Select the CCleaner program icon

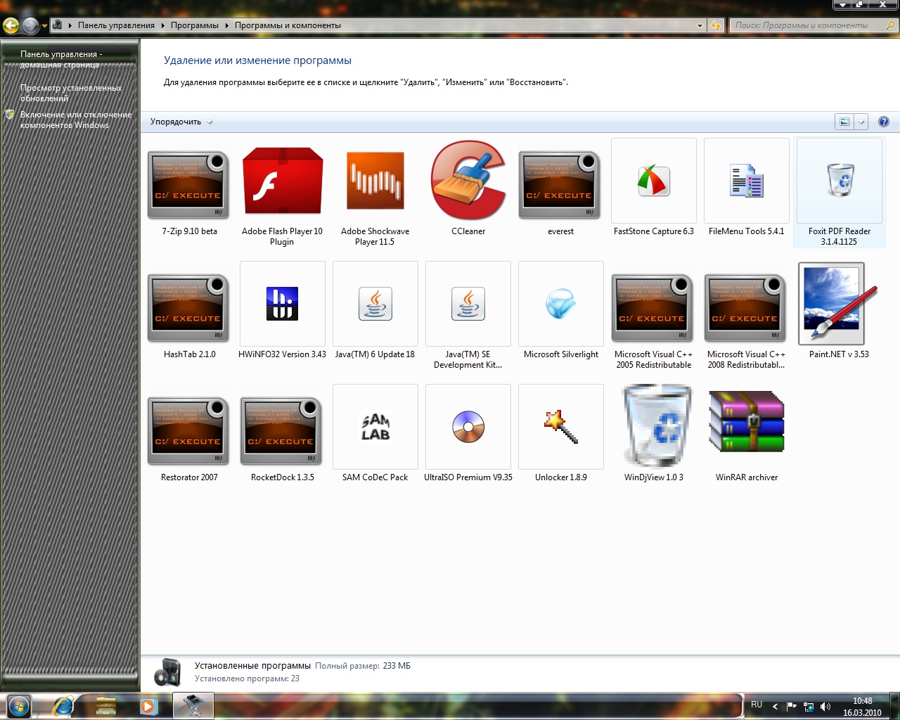(x=468, y=181)
